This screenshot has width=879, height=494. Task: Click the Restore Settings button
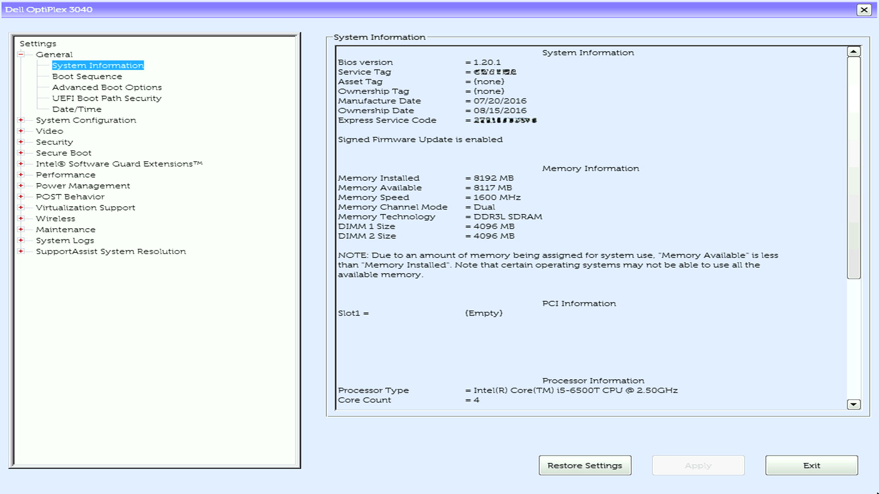pos(585,465)
